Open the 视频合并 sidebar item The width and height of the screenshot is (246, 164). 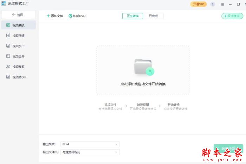click(19, 56)
